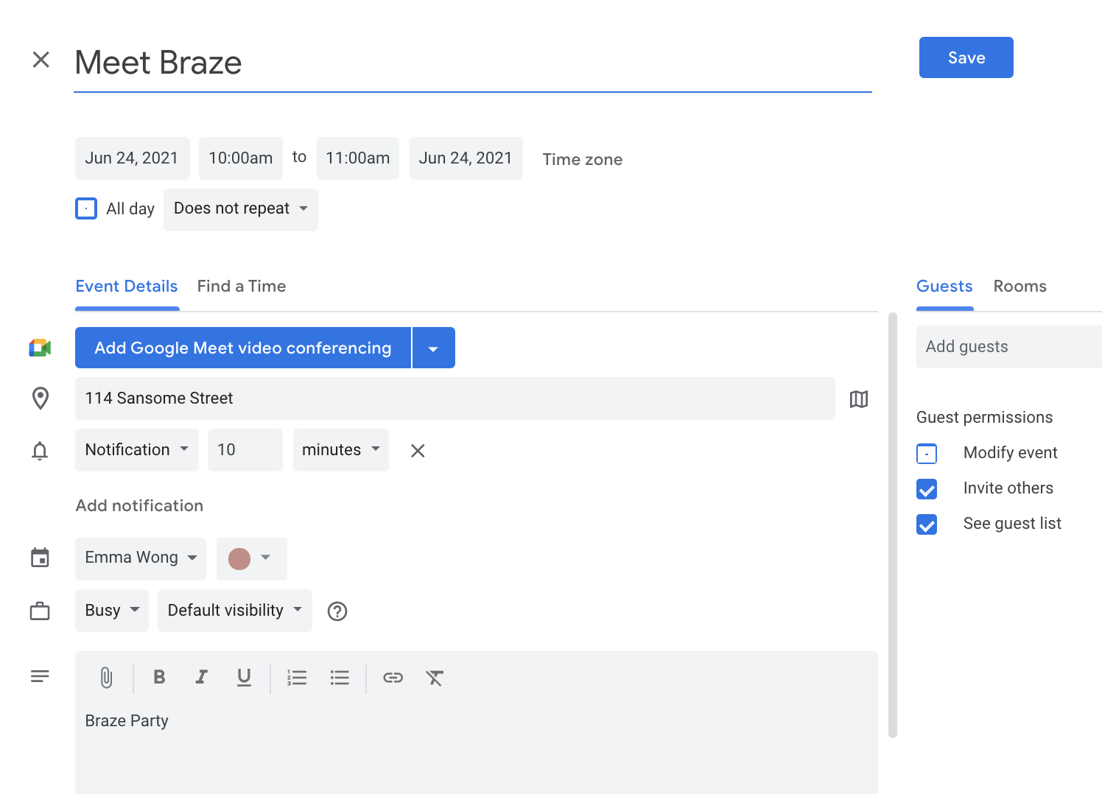This screenshot has height=794, width=1102.
Task: Open the Busy availability dropdown
Action: [x=112, y=611]
